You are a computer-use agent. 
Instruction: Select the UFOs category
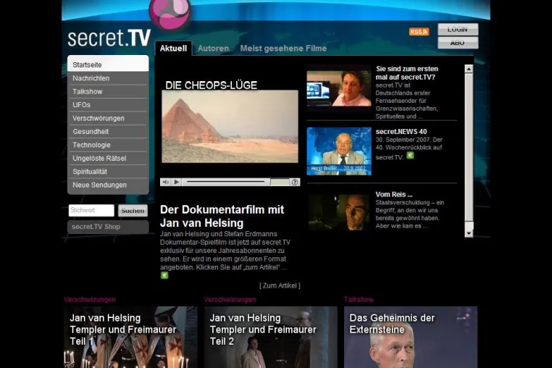(x=108, y=105)
